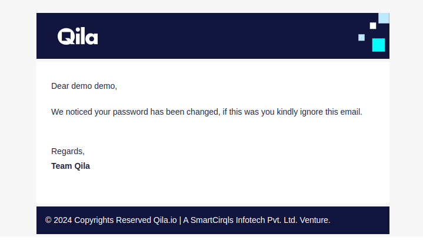
Task: Click the Qila logo in header
Action: point(78,36)
